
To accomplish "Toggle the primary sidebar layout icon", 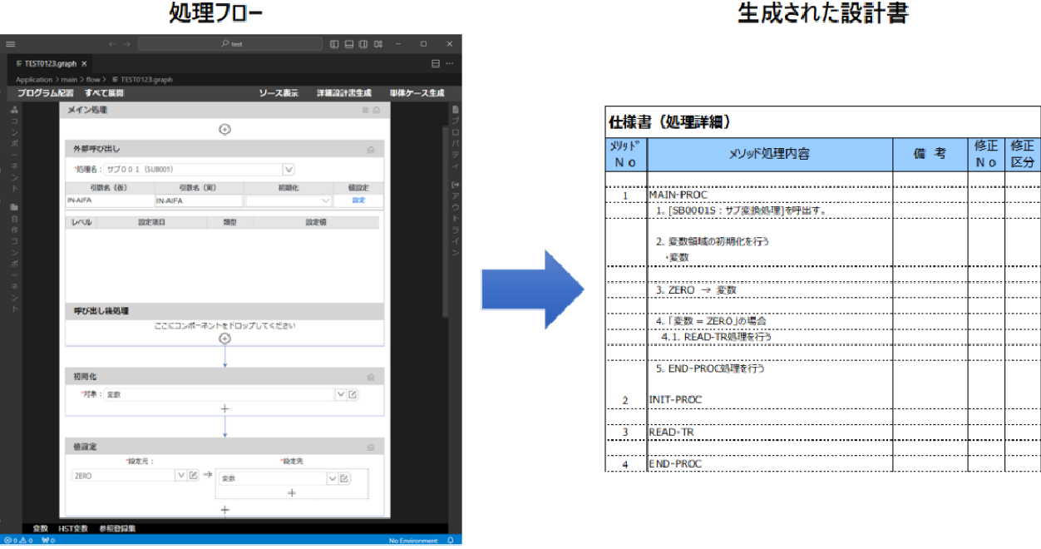I will (x=334, y=44).
